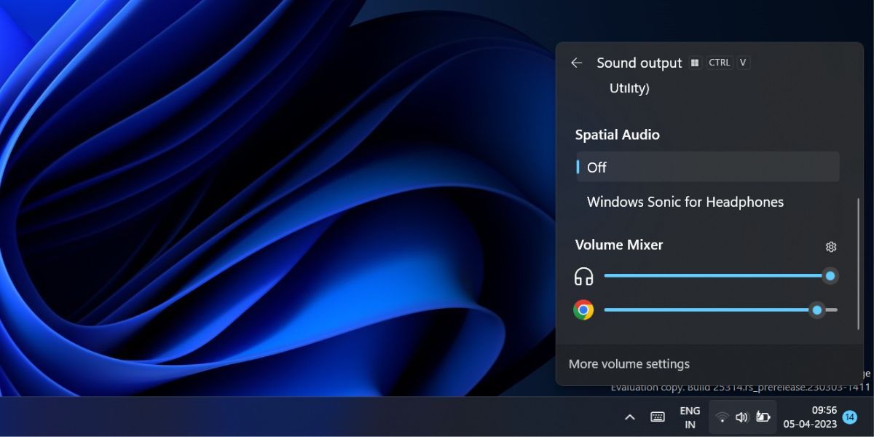The width and height of the screenshot is (874, 437).
Task: Click the battery icon in the system tray
Action: click(762, 417)
